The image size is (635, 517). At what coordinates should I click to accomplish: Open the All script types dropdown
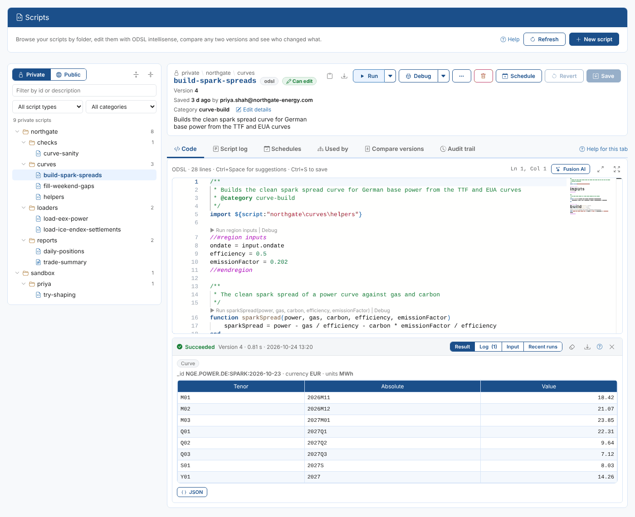coord(48,107)
